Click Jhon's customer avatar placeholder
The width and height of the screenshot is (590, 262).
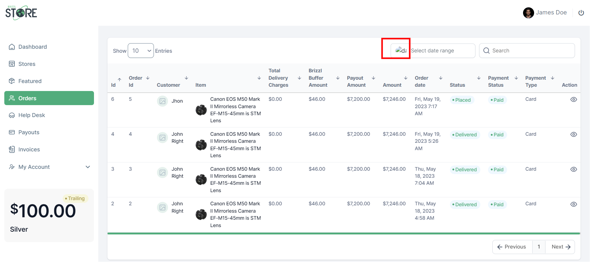pyautogui.click(x=162, y=101)
